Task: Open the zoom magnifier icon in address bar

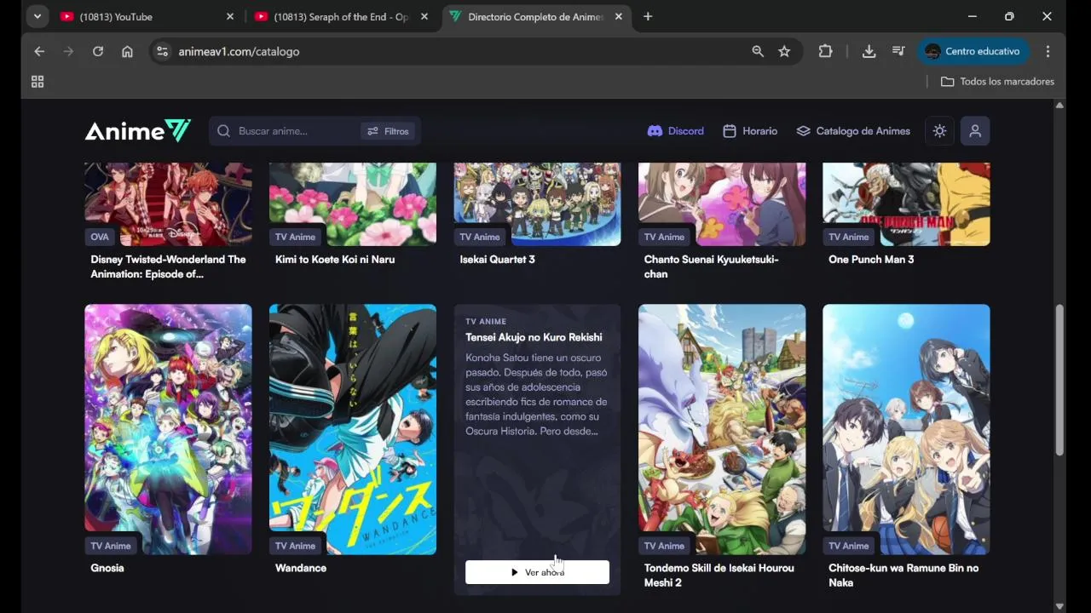Action: click(758, 51)
